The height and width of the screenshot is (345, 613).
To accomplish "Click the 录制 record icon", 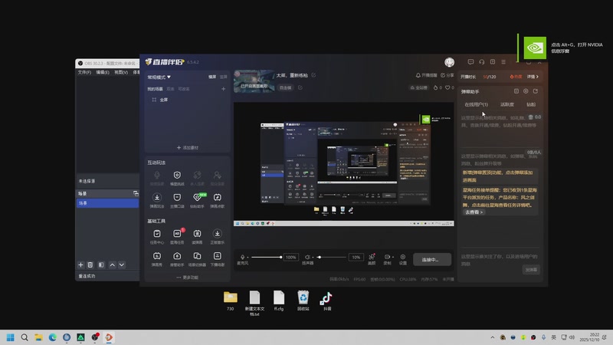I will click(x=387, y=257).
